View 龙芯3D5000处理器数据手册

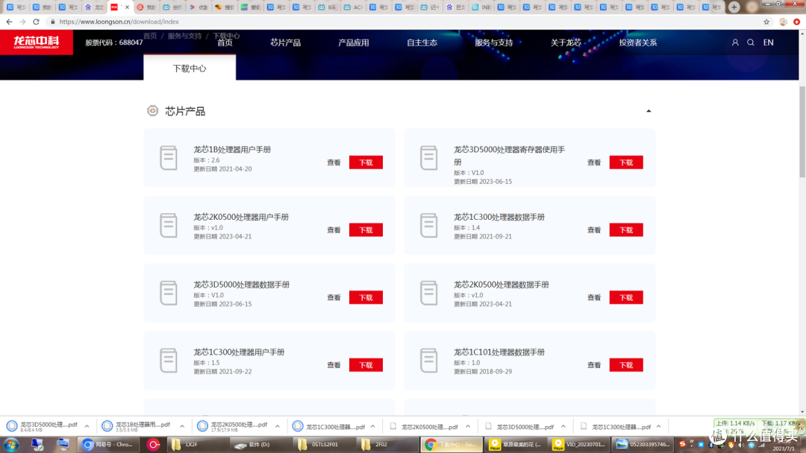pyautogui.click(x=334, y=297)
